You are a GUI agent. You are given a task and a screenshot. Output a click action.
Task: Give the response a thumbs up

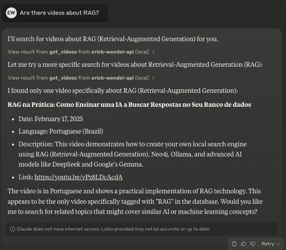[244, 244]
